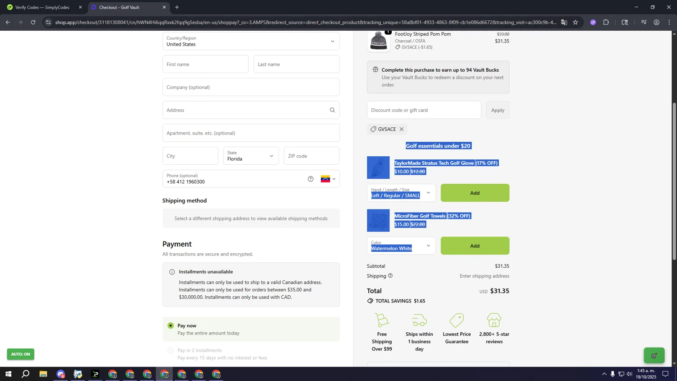Click the purple extension icon in toolbar
The height and width of the screenshot is (381, 677).
pyautogui.click(x=593, y=22)
